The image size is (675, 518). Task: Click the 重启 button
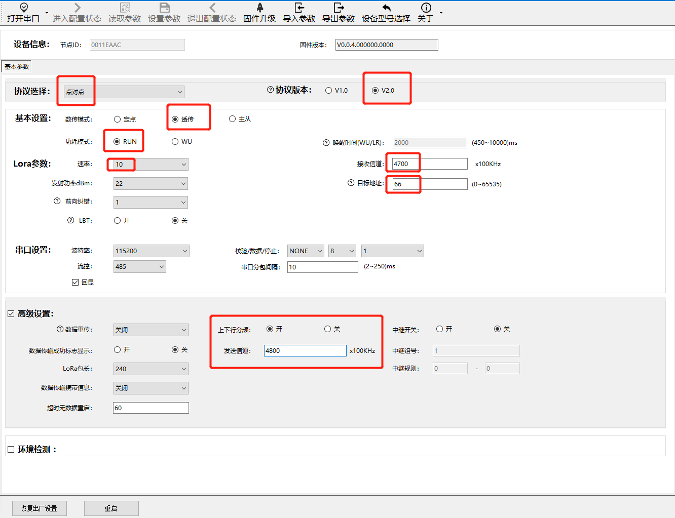point(111,508)
